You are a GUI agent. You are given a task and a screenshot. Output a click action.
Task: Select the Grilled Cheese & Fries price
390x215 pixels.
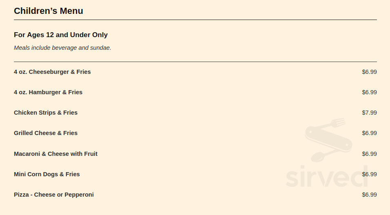click(x=369, y=133)
